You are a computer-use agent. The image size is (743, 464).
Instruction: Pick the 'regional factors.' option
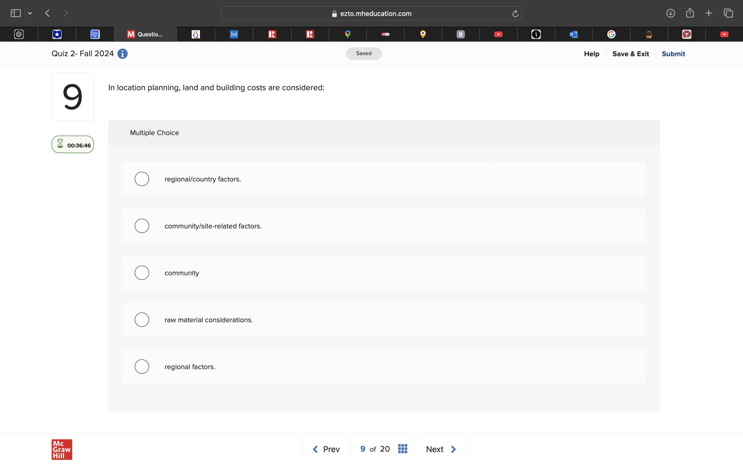(x=142, y=366)
